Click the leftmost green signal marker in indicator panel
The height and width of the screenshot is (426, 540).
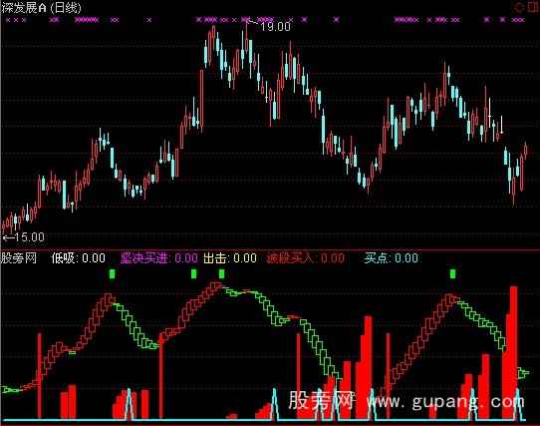(x=112, y=274)
